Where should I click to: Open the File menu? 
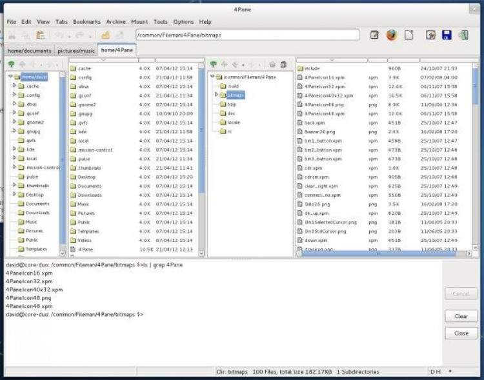pos(12,21)
